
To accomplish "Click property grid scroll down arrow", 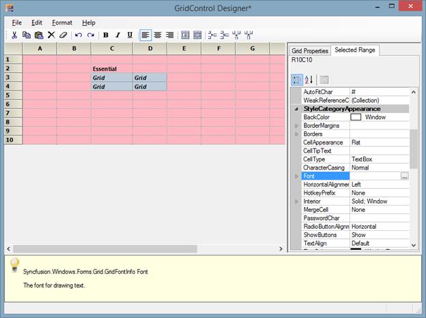I will click(x=414, y=245).
